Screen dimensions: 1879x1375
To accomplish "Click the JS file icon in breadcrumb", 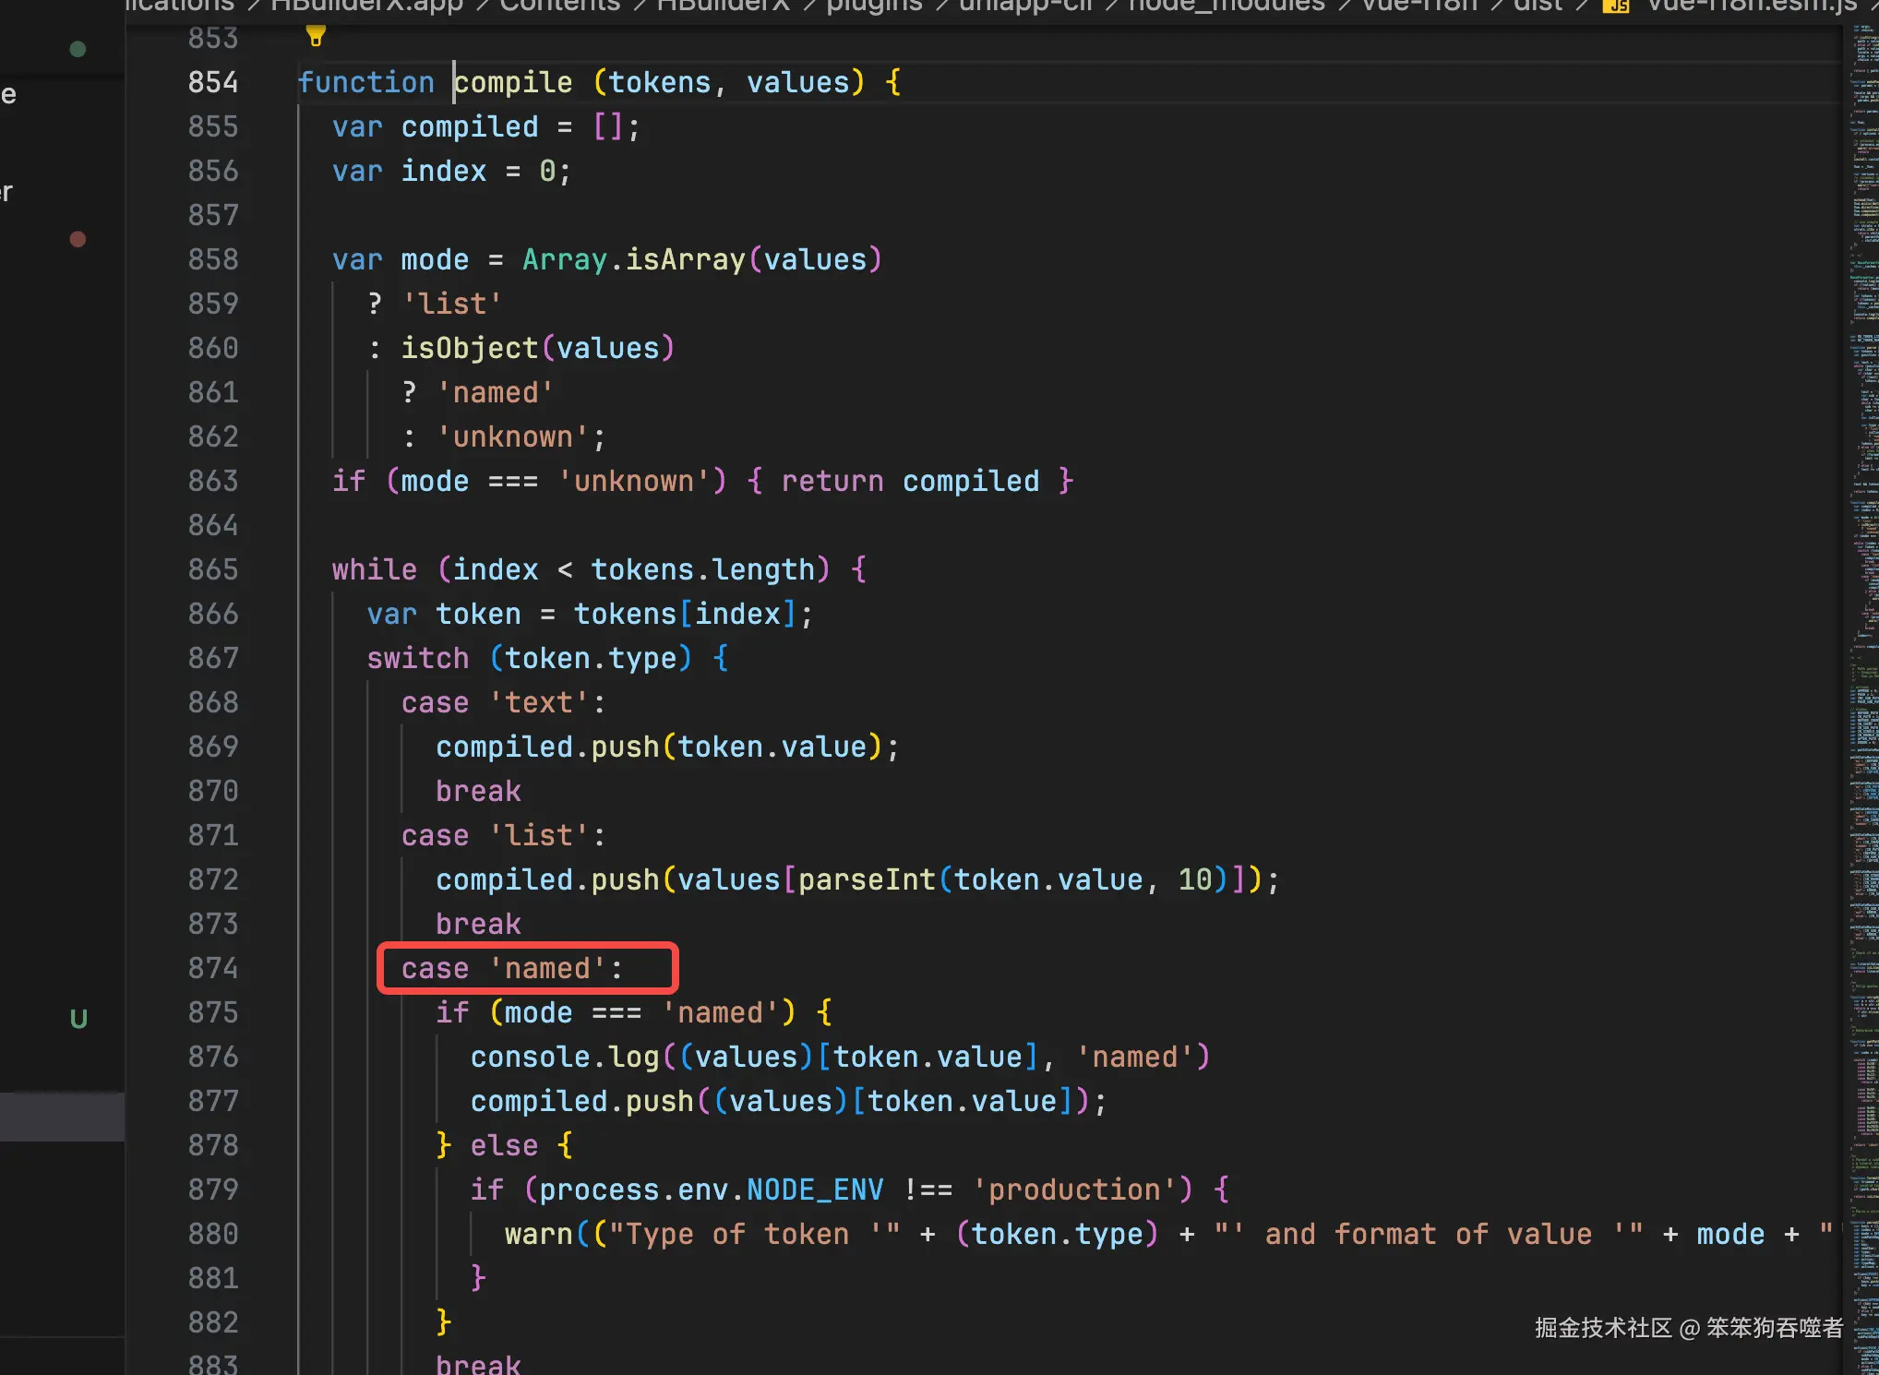I will [x=1616, y=6].
